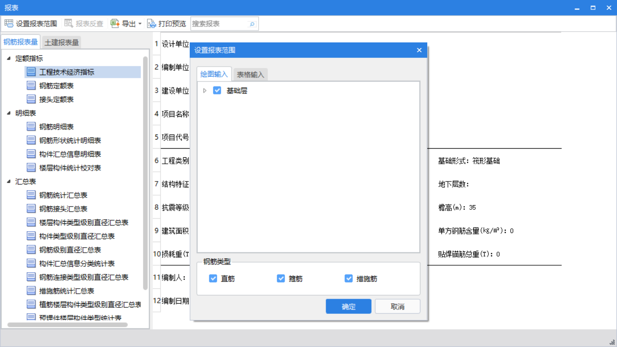Confirm with the 确定 button
Screen dimensions: 617x347
tap(348, 306)
